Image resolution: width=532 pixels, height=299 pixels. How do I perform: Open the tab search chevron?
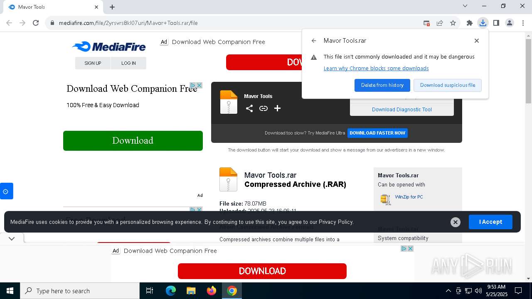click(465, 6)
